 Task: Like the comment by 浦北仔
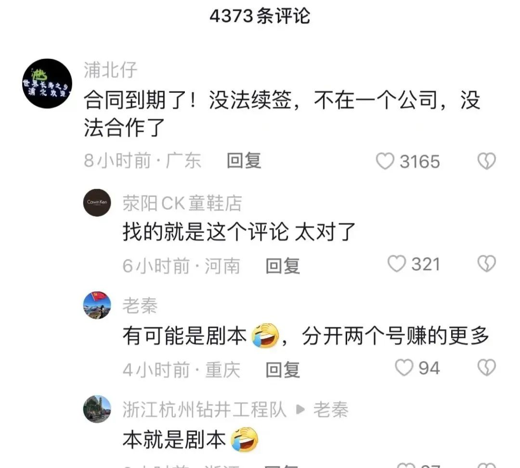tap(385, 161)
